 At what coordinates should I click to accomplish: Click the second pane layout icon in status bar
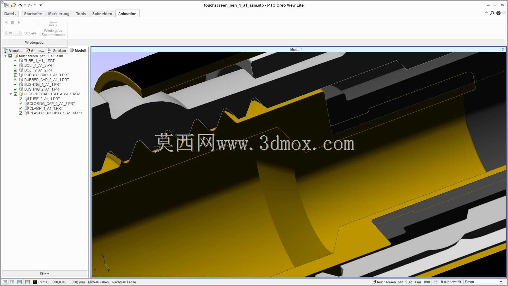[x=12, y=282]
